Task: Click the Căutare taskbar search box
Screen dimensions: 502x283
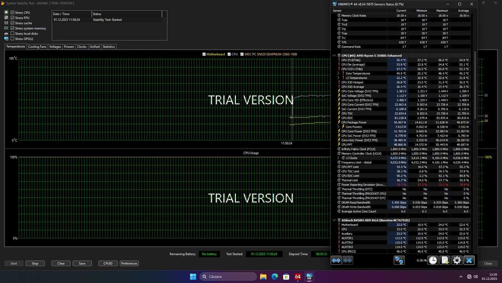Action: pyautogui.click(x=228, y=276)
